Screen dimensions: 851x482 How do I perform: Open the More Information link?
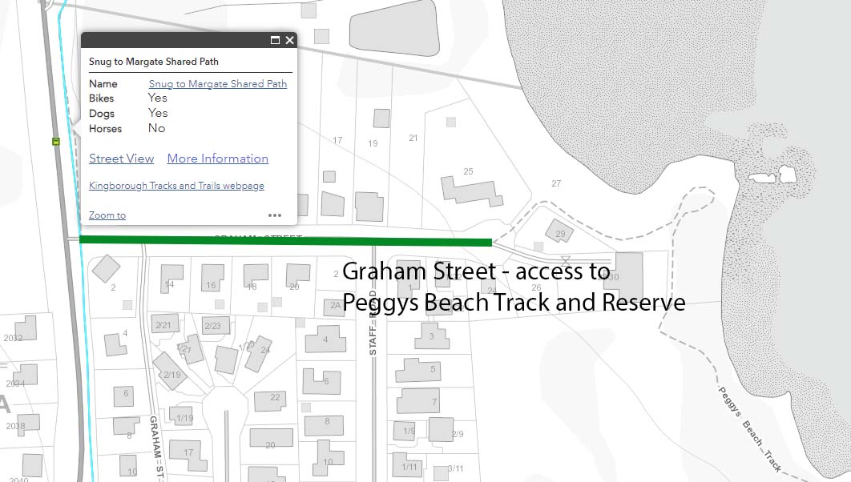217,159
